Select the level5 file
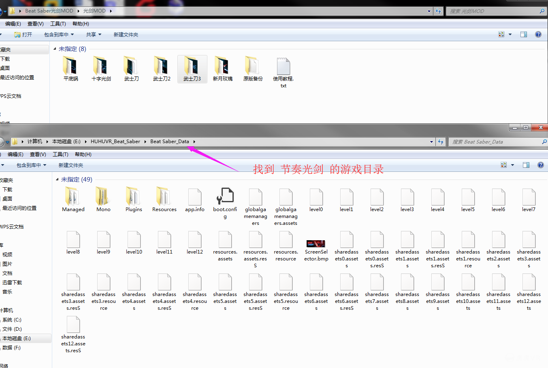The height and width of the screenshot is (368, 548). pyautogui.click(x=468, y=200)
